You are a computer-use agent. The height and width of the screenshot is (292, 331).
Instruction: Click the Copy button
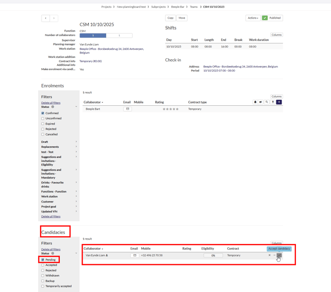pyautogui.click(x=170, y=18)
